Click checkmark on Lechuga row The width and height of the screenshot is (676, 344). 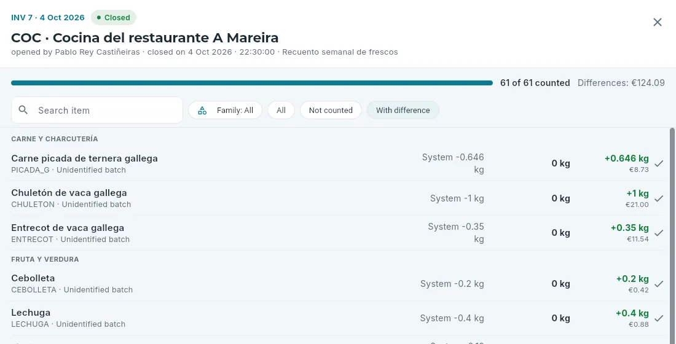pos(659,318)
